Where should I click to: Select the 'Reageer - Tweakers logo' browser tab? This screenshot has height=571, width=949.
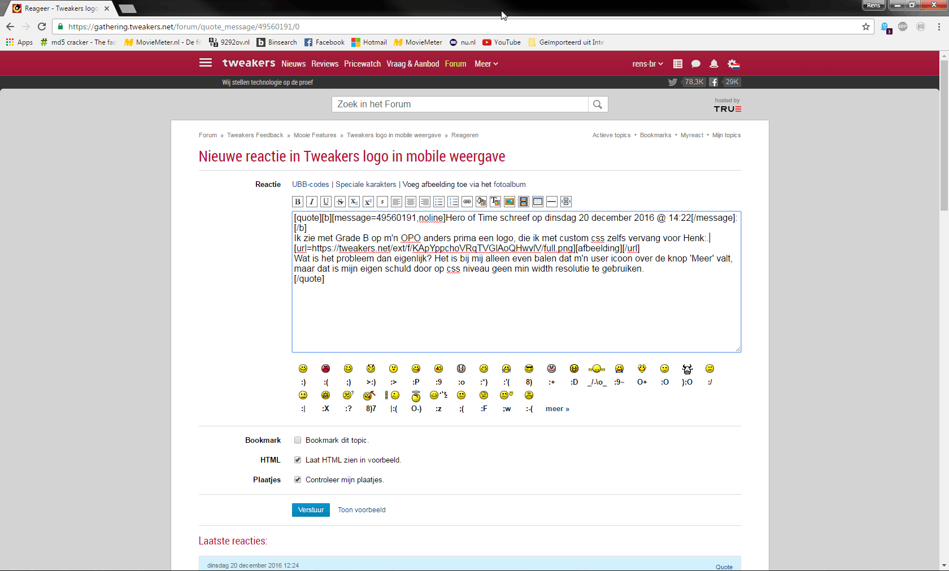61,8
